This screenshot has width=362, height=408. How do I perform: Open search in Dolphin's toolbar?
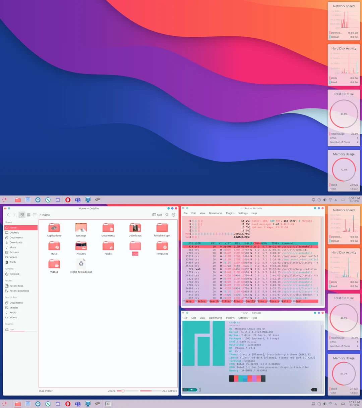click(x=167, y=215)
